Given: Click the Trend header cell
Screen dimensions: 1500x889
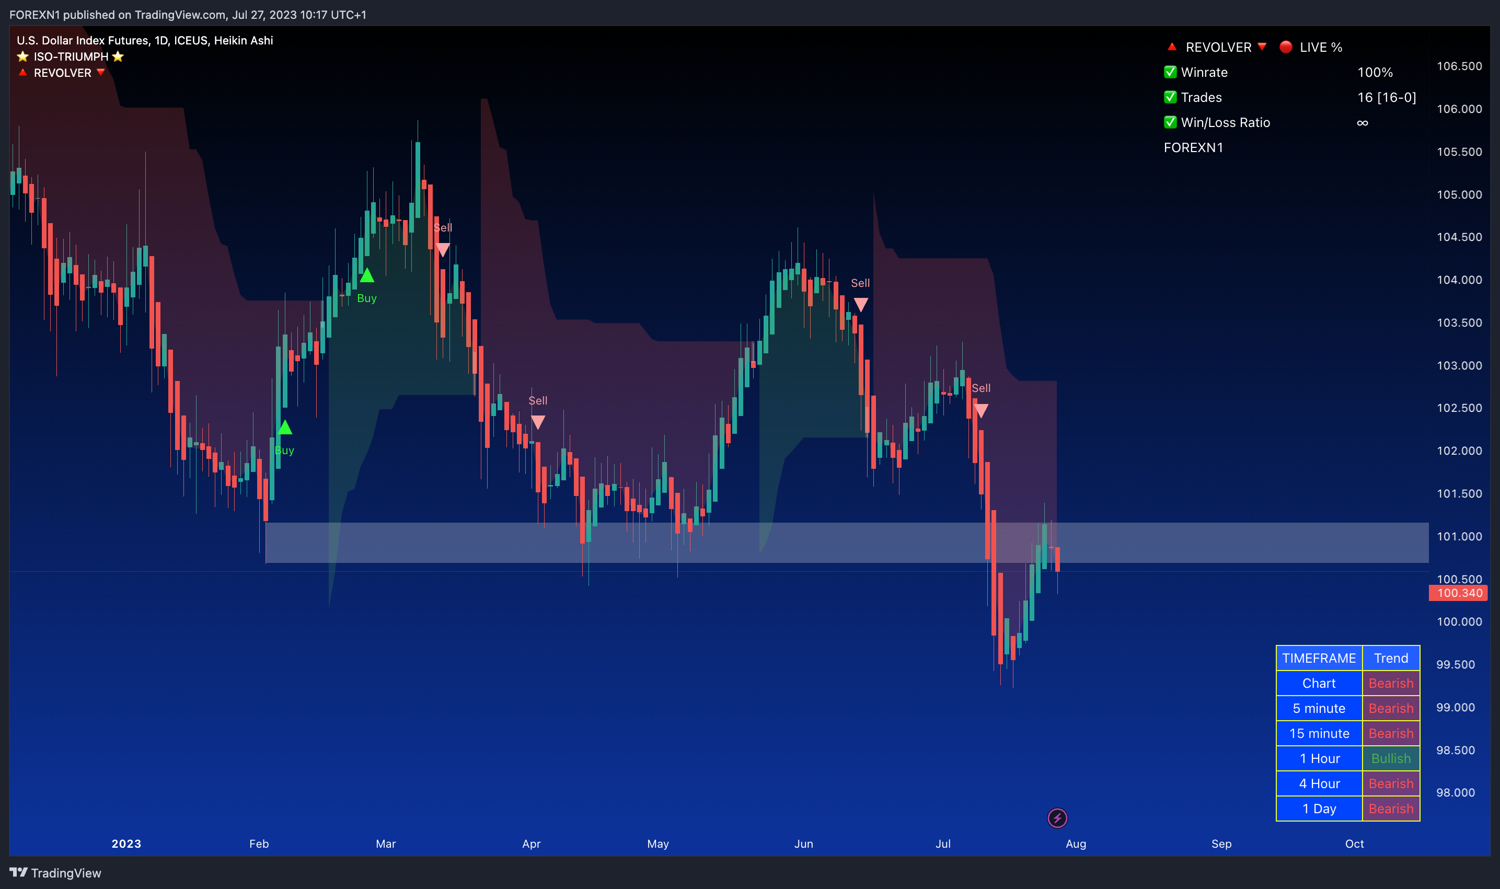Looking at the screenshot, I should click(1391, 658).
